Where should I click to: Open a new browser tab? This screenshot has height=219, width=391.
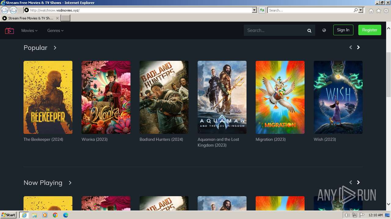tap(66, 18)
